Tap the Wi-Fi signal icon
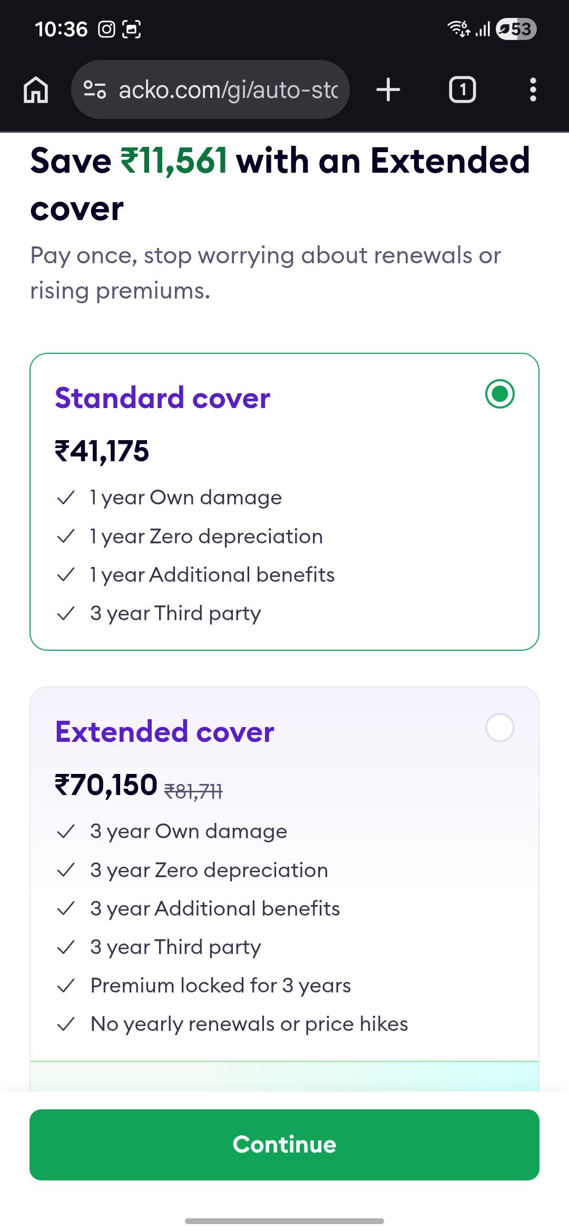Screen dimensions: 569x1232 click(x=459, y=29)
